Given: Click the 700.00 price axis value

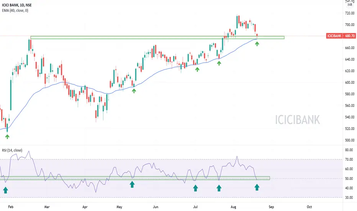Looking at the screenshot, I should coord(350,25).
